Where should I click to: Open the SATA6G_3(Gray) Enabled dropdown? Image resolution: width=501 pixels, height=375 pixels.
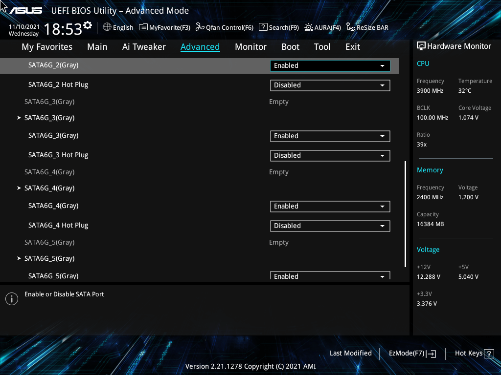(x=330, y=136)
